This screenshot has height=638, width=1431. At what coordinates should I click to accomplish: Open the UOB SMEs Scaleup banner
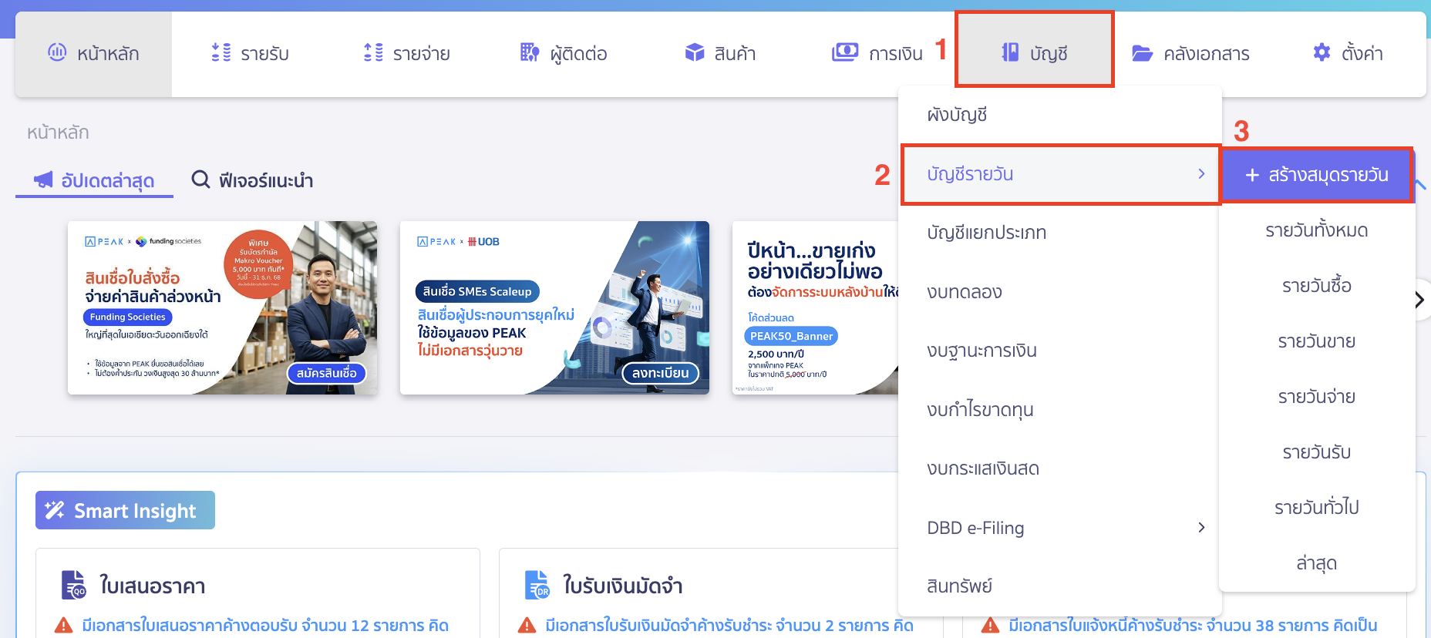554,308
